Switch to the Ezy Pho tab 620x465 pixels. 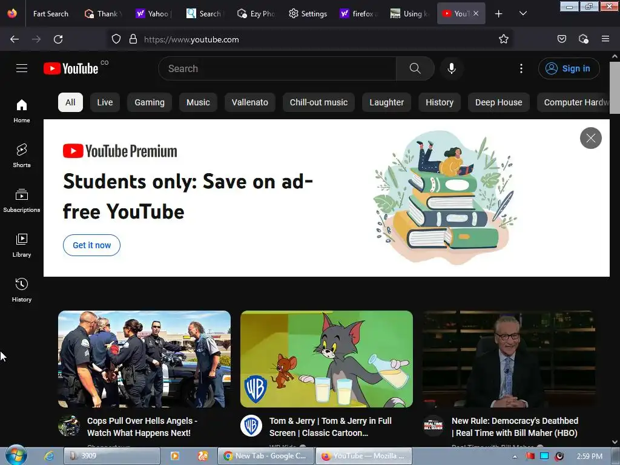pos(256,14)
